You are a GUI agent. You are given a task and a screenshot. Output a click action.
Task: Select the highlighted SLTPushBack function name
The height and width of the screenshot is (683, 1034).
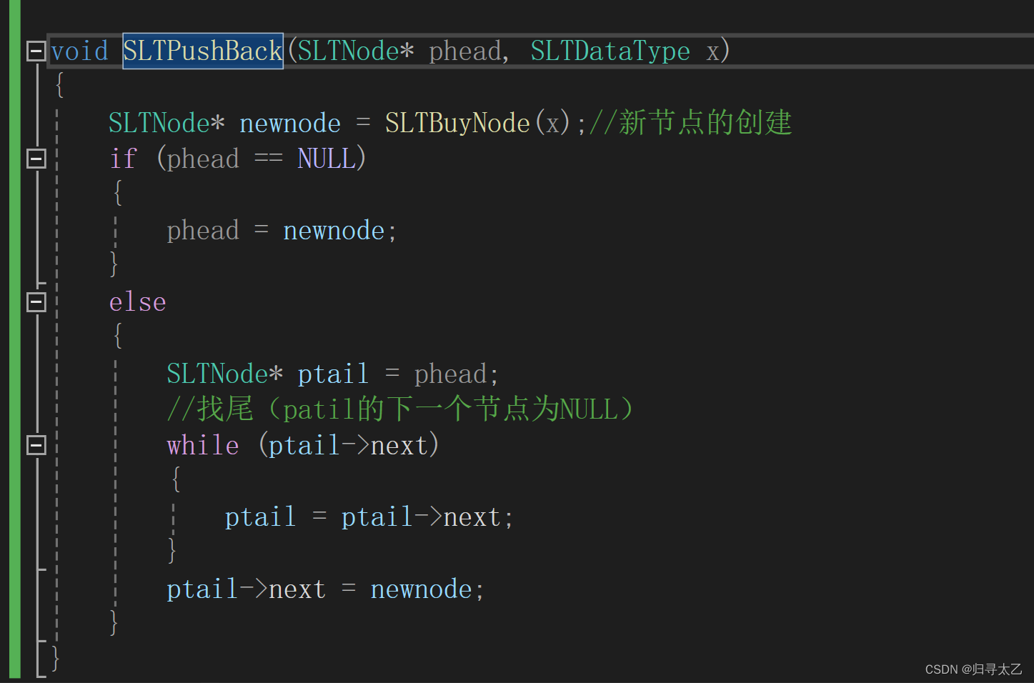(203, 51)
